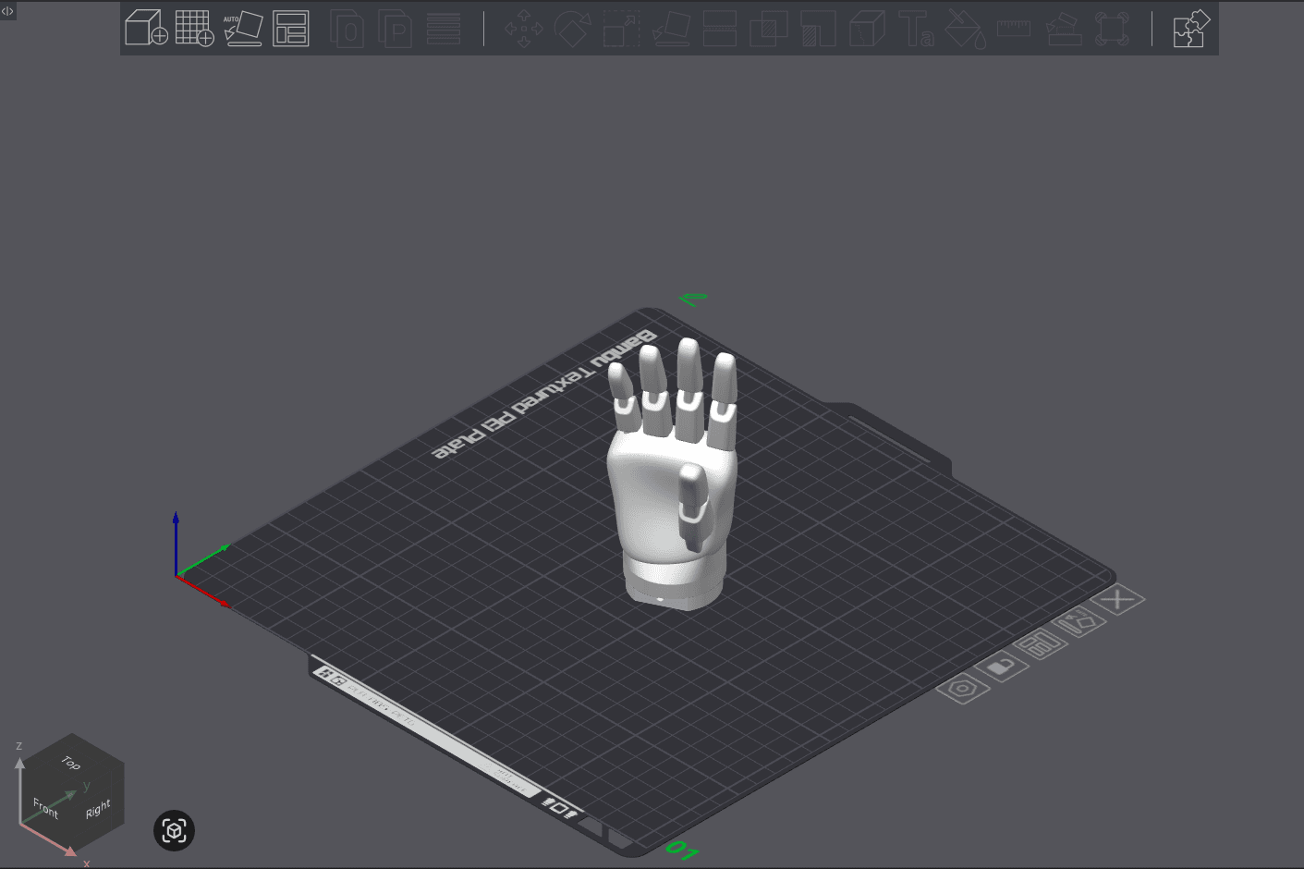Auto-arrange objects on the plate

point(289,29)
